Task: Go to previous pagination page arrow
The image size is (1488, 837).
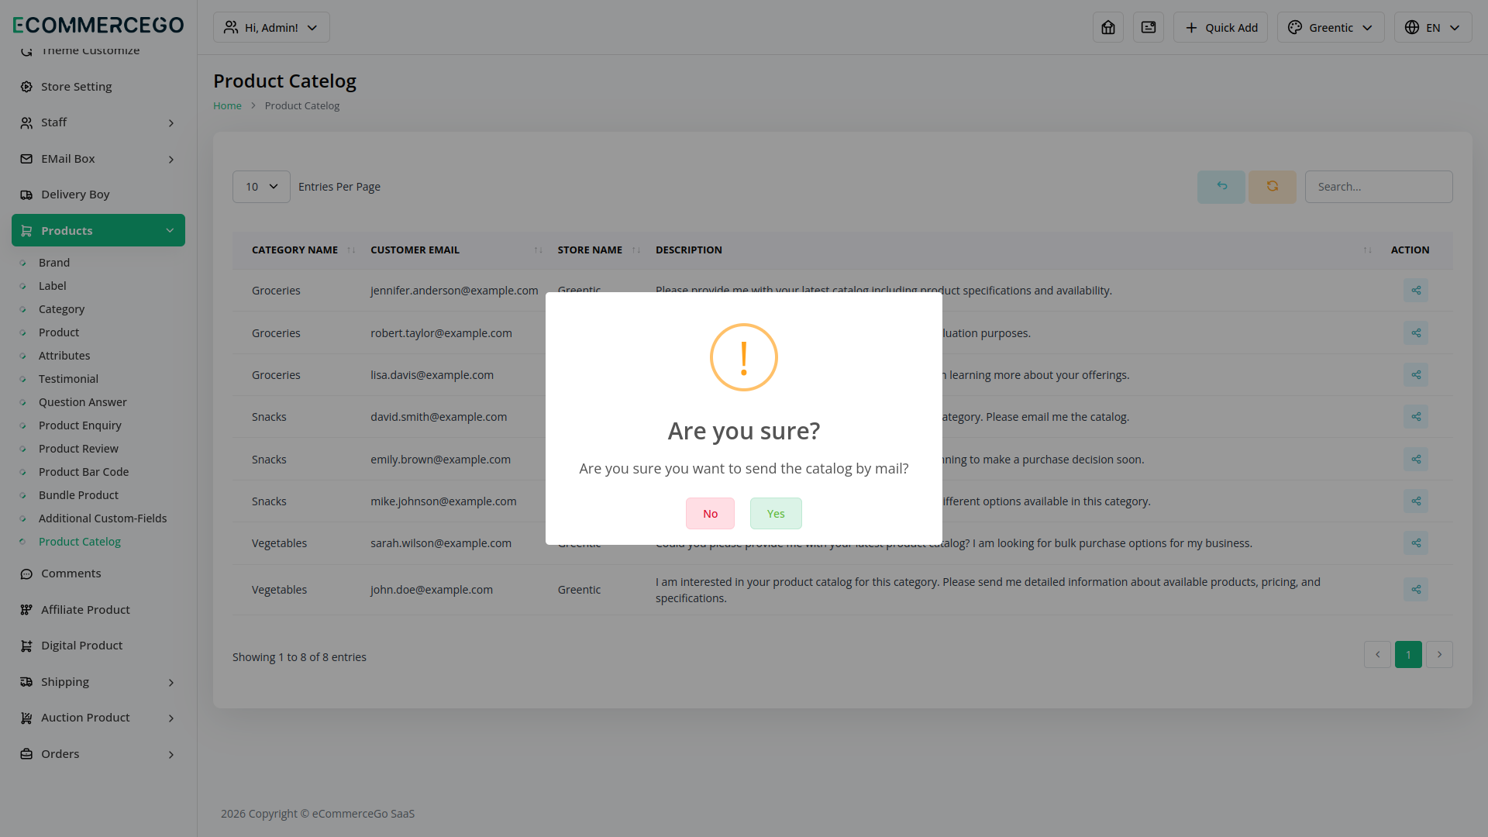Action: pyautogui.click(x=1377, y=655)
